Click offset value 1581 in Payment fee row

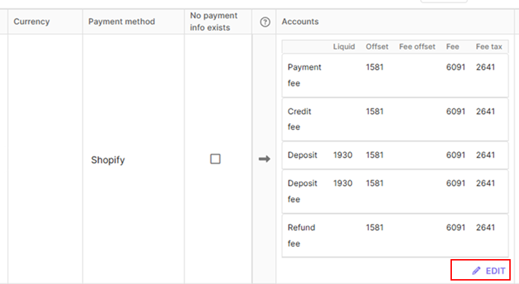(374, 67)
